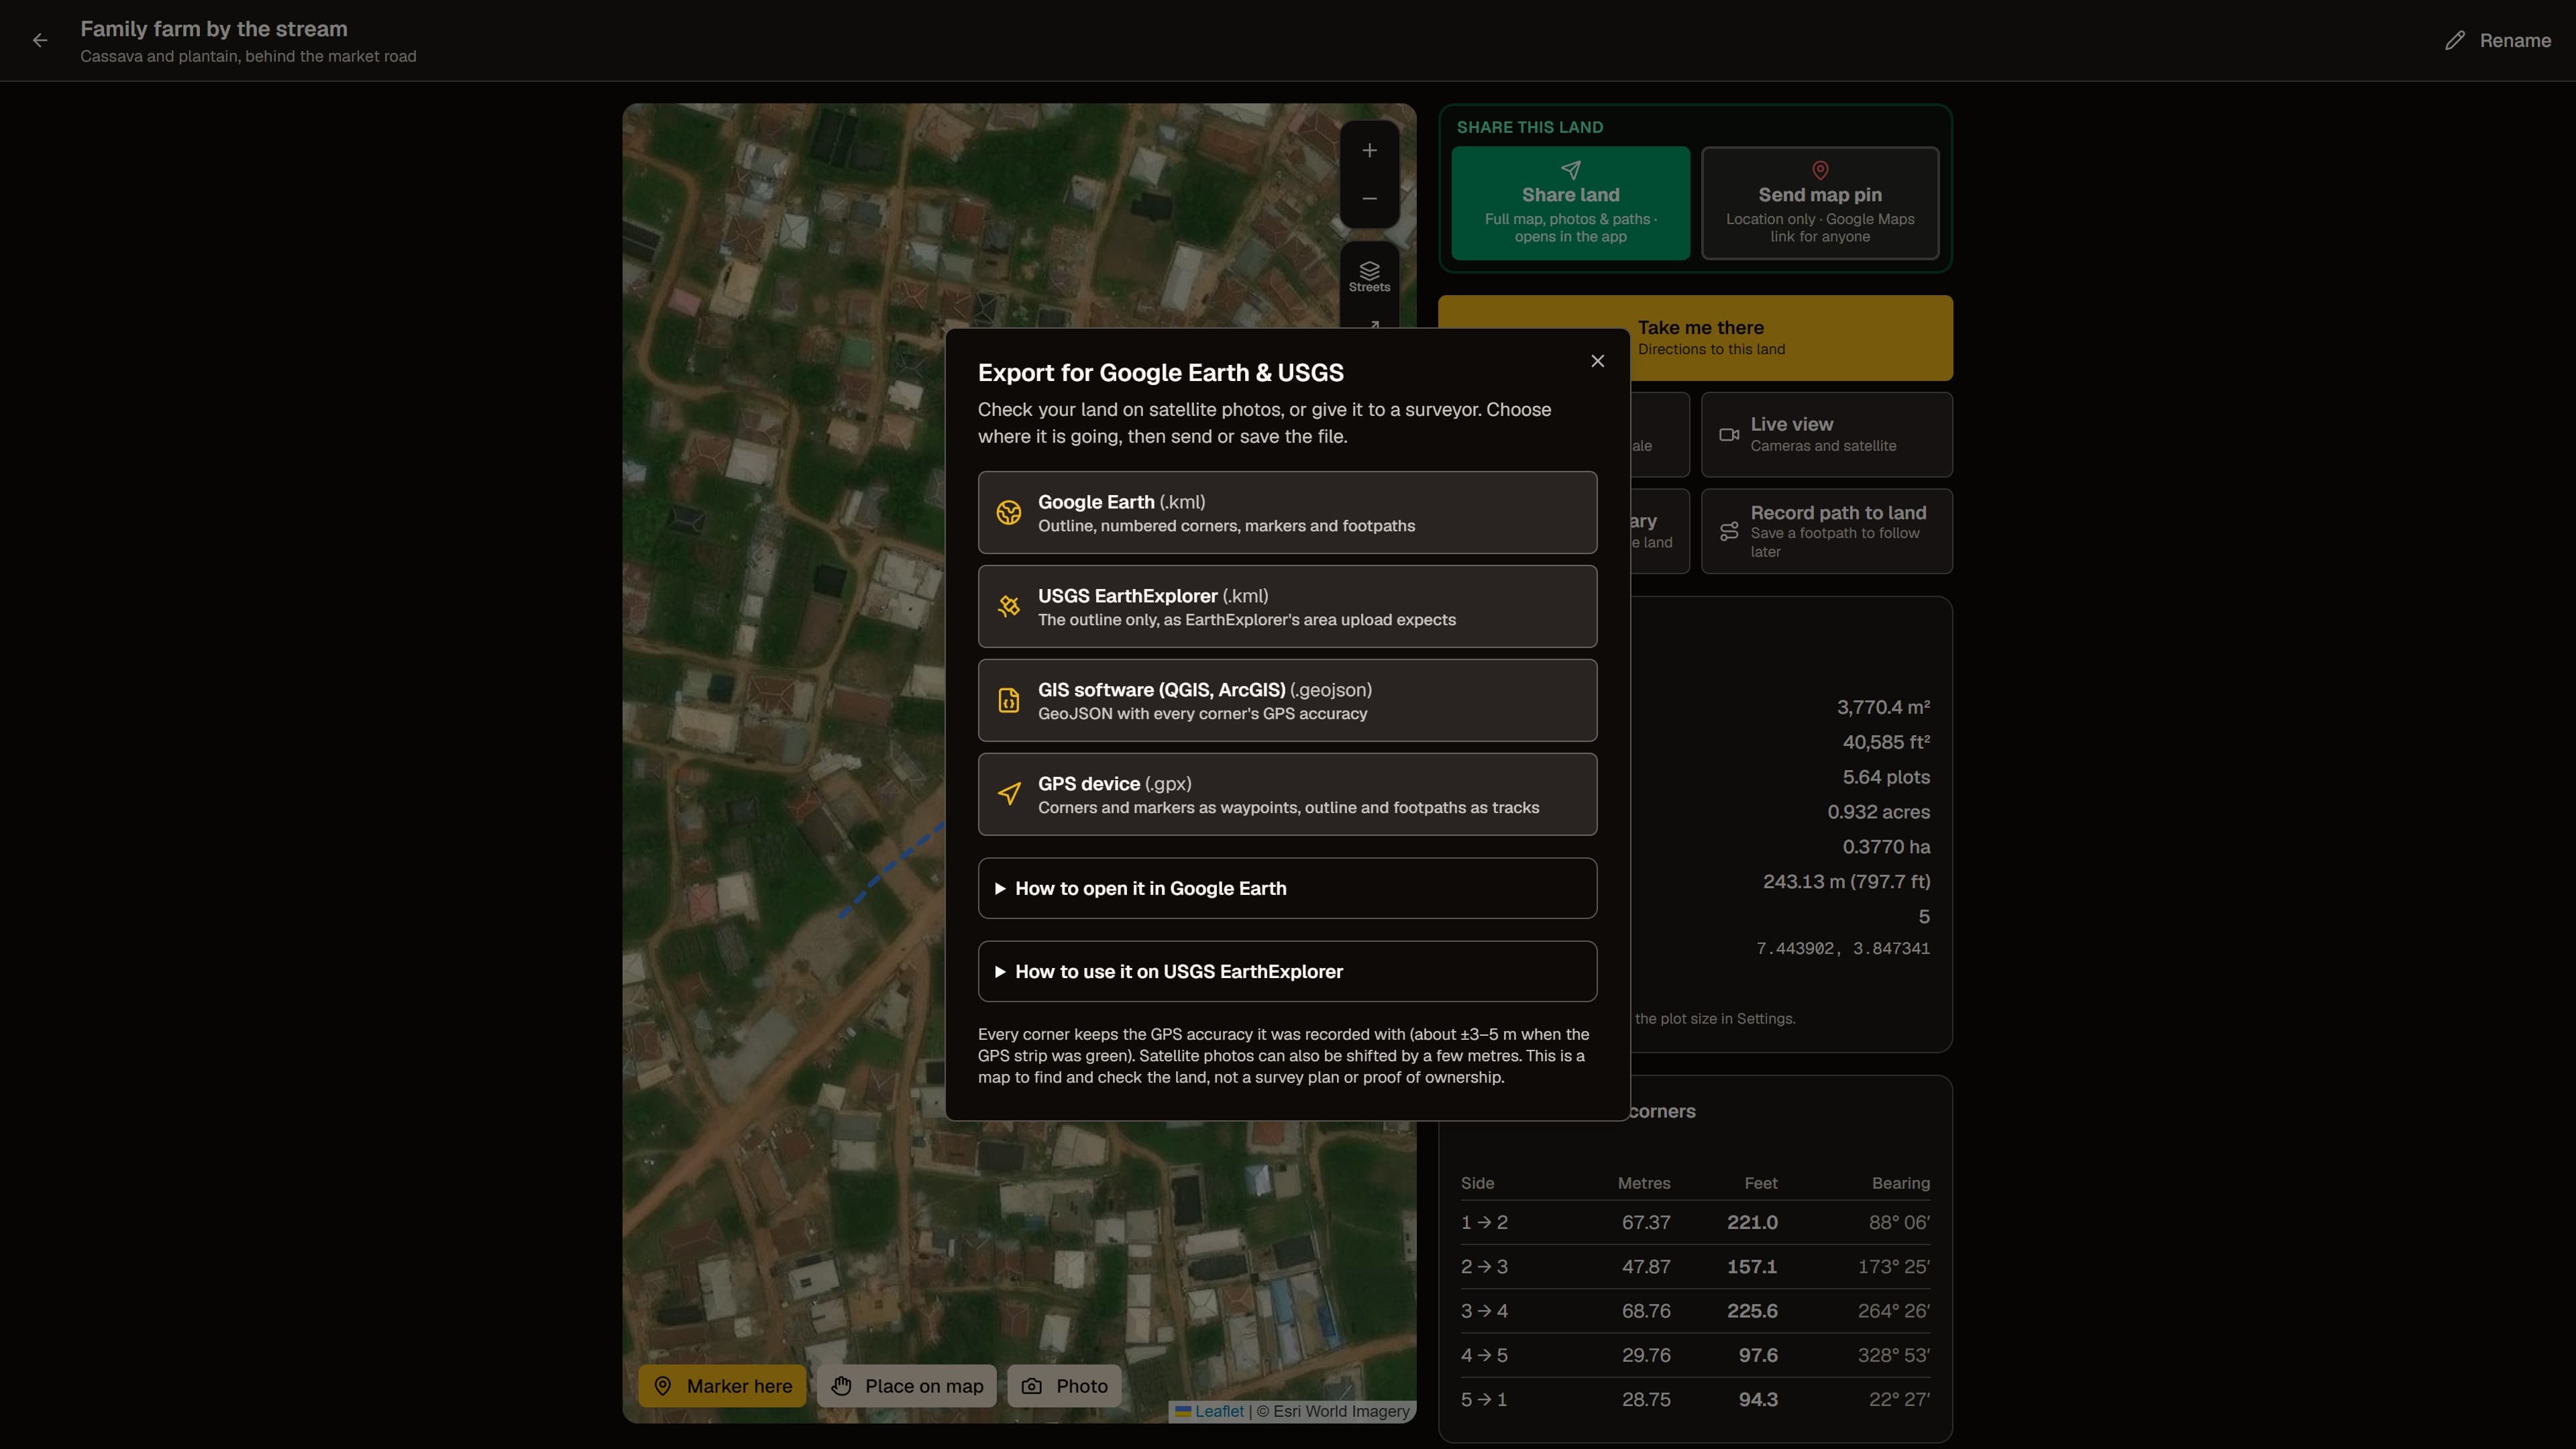
Task: Expand How to open it in Google Earth
Action: coord(1287,889)
